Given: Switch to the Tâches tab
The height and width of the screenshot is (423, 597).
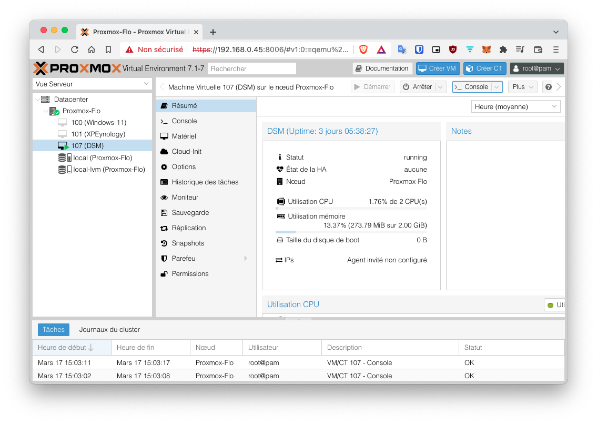Looking at the screenshot, I should 53,330.
